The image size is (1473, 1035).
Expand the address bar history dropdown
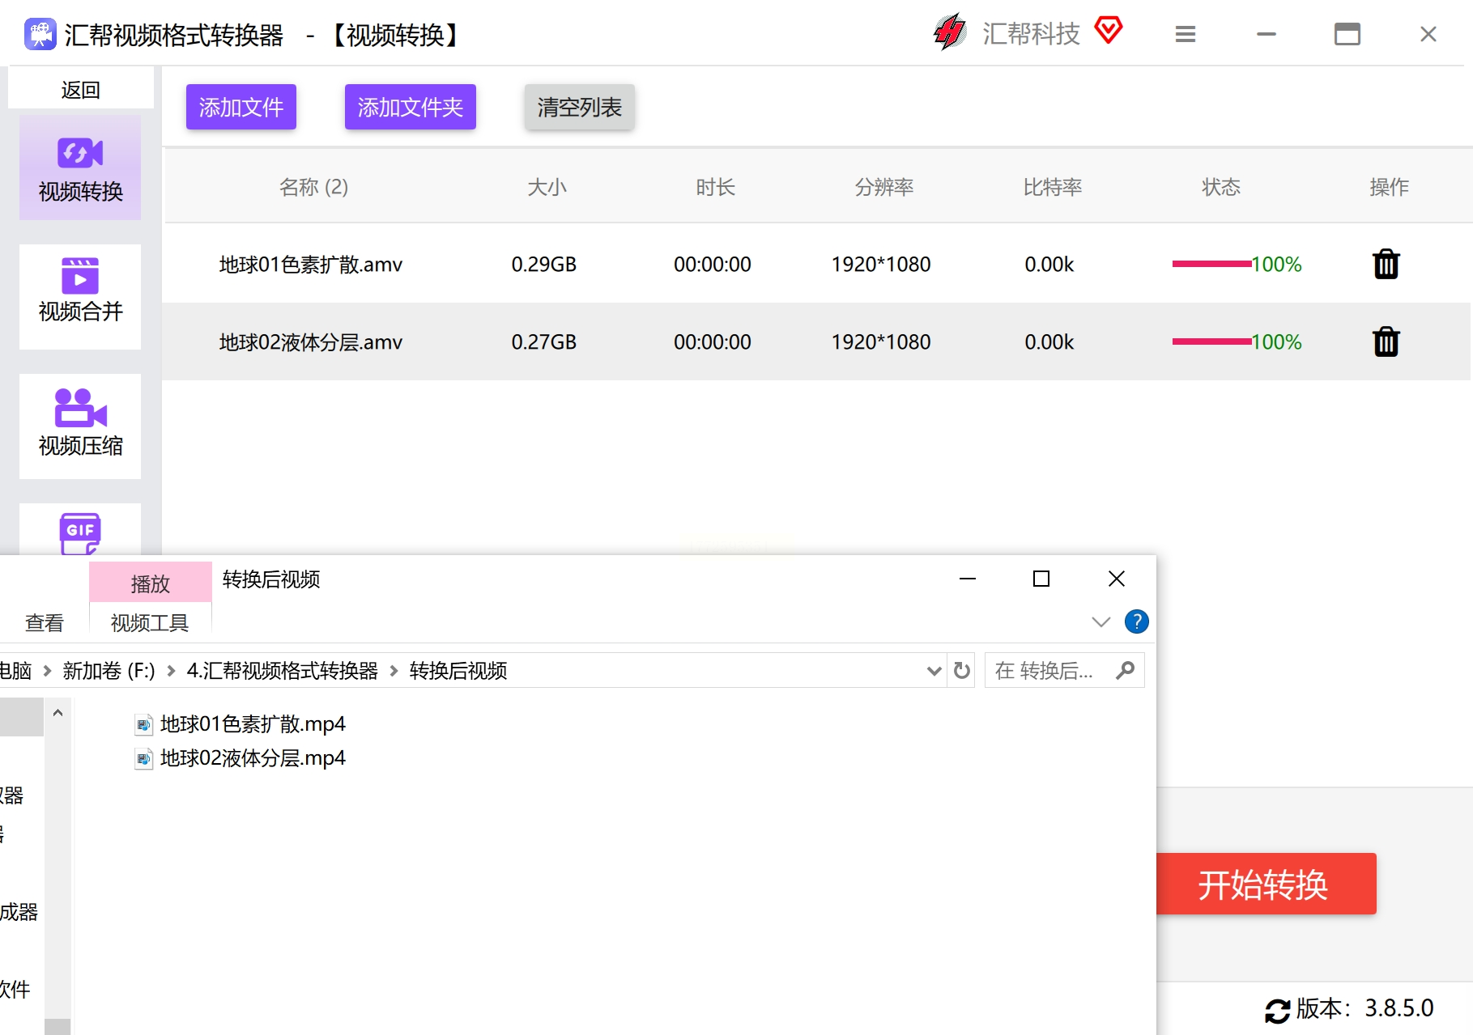(x=934, y=671)
